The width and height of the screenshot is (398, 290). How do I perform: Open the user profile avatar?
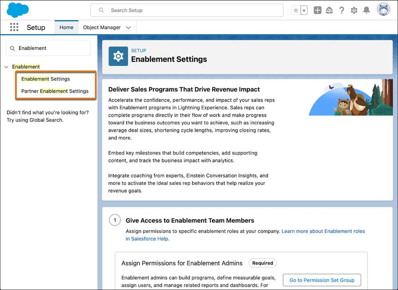pos(383,10)
